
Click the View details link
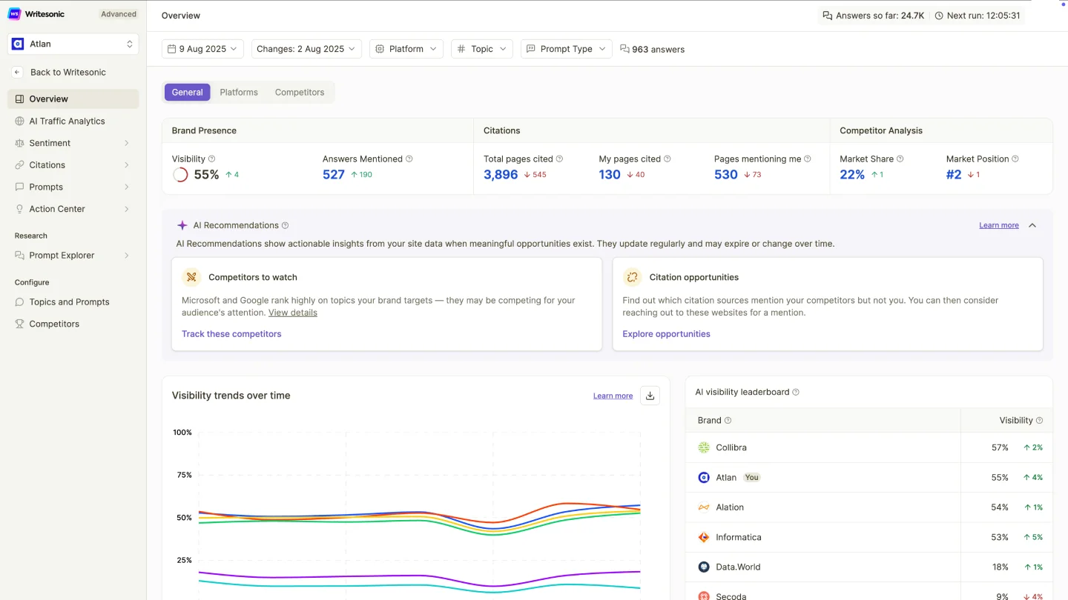click(293, 313)
